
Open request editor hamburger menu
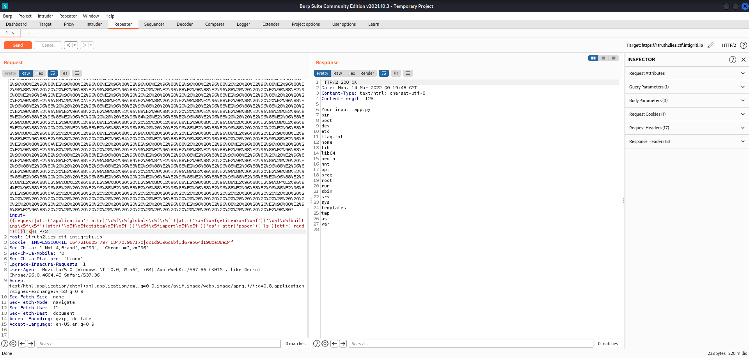pos(77,73)
